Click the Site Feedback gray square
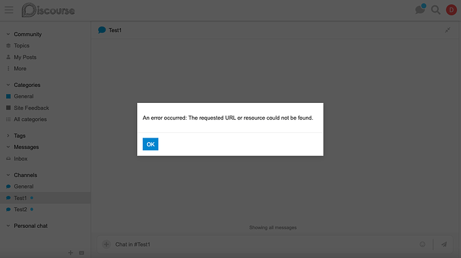The height and width of the screenshot is (258, 461). [x=8, y=108]
